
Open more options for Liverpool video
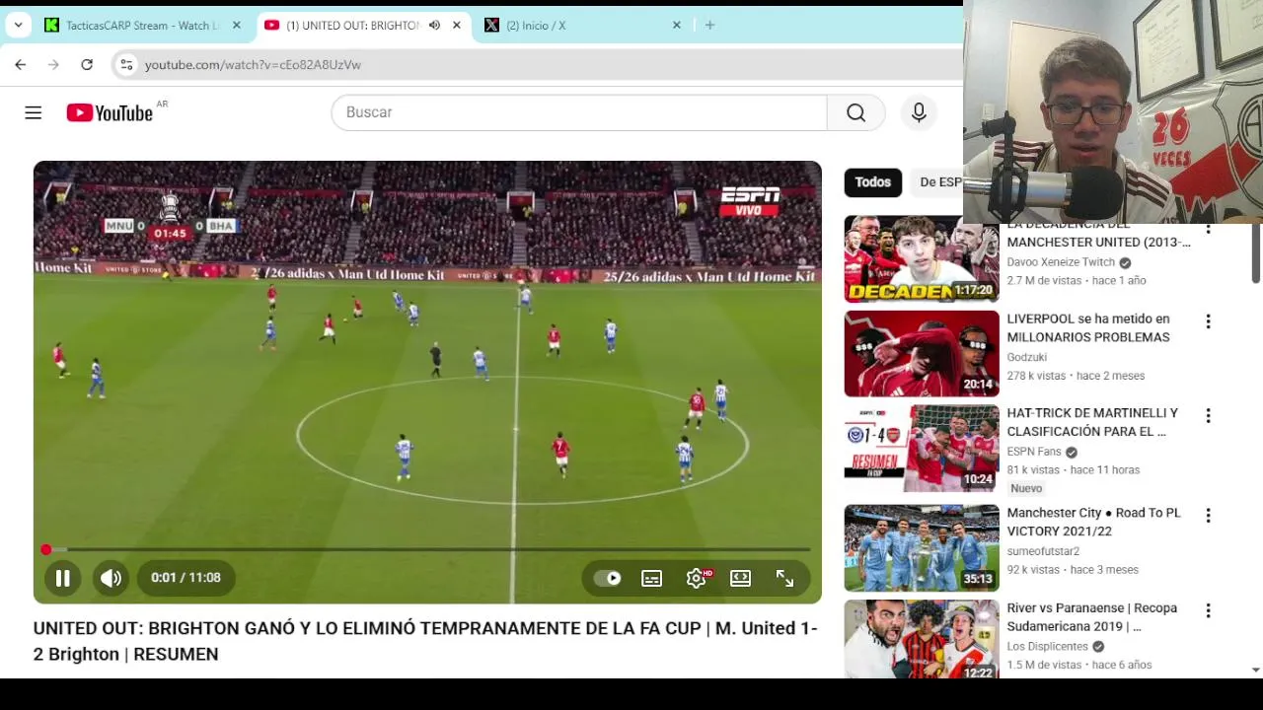(1208, 321)
